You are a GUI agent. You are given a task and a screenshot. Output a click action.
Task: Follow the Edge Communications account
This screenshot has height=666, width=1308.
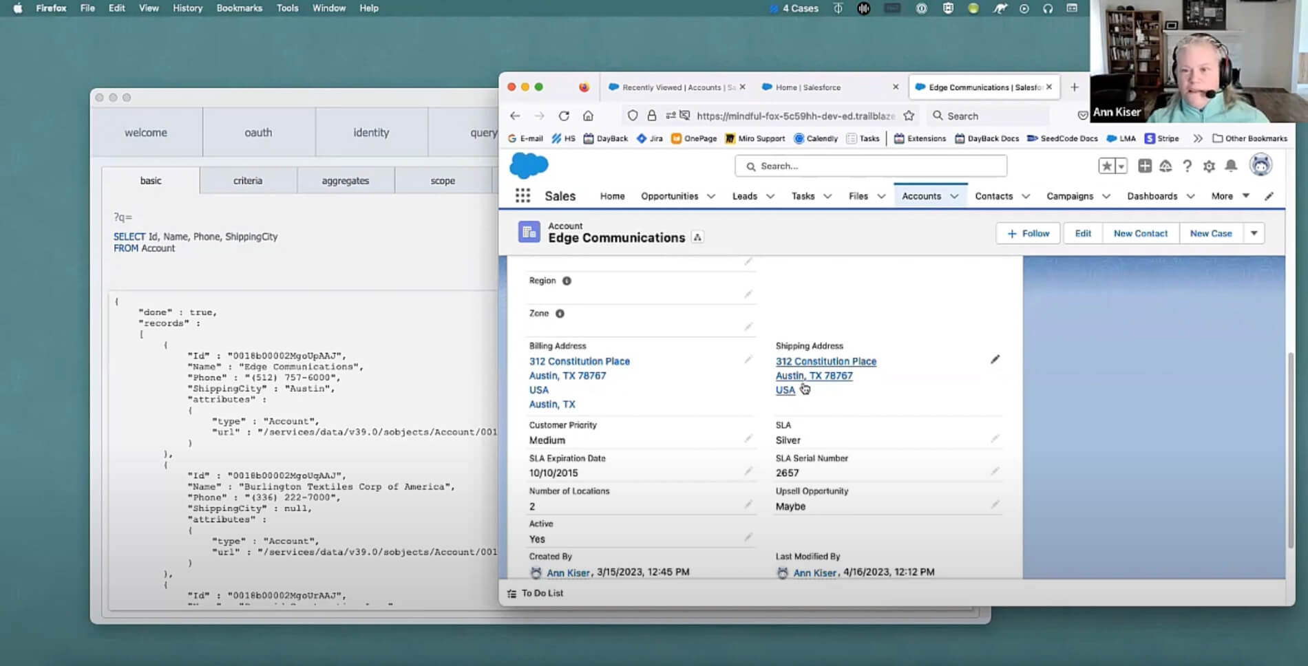tap(1029, 233)
